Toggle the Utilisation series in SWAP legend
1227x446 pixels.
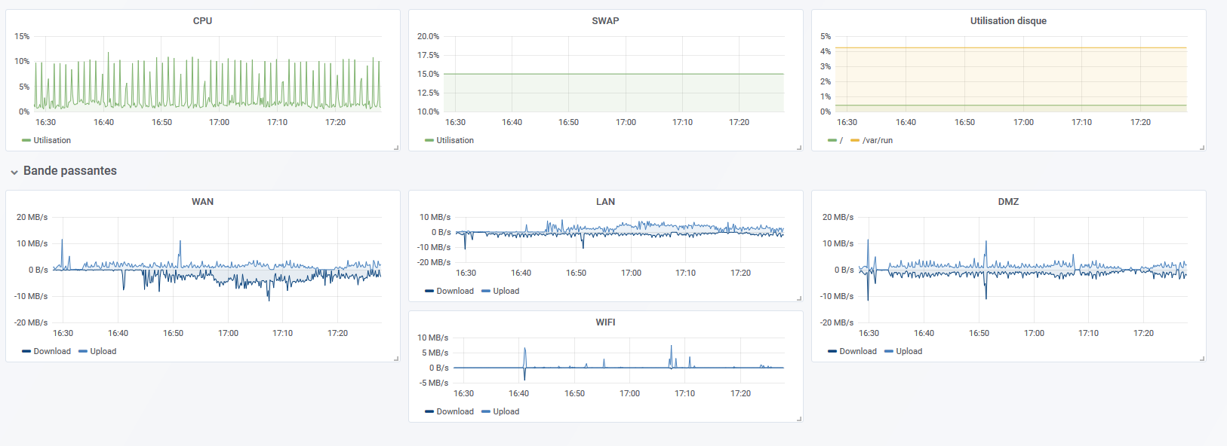(455, 140)
